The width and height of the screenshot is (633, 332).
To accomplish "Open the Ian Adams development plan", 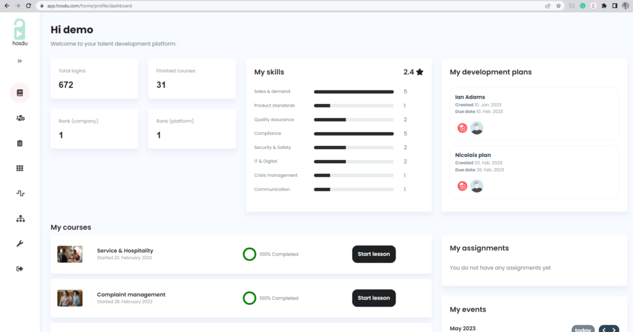I will [x=470, y=97].
